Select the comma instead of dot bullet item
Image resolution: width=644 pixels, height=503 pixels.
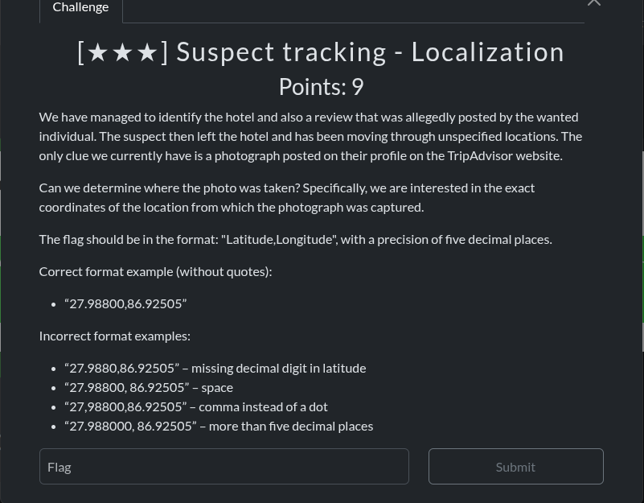click(x=195, y=406)
